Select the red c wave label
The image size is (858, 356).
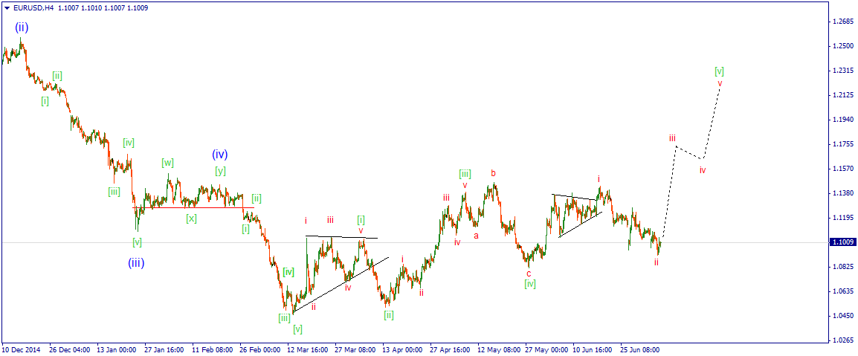point(529,274)
